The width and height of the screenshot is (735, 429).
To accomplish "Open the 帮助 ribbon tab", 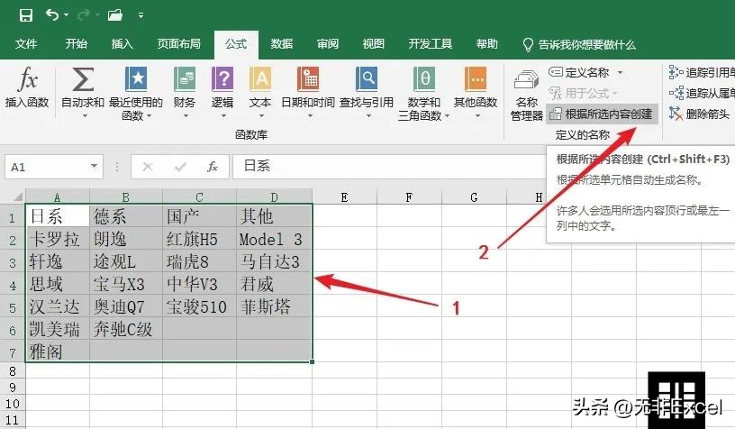I will pyautogui.click(x=487, y=44).
